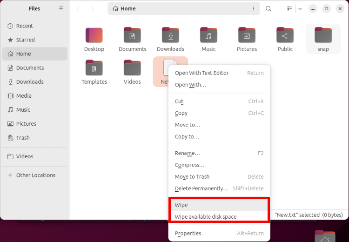Expand the view options chevron

point(300,9)
